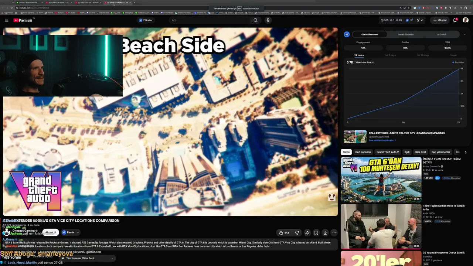Open Testo Taylan Kadir Hoca video thumbnail
This screenshot has width=473, height=266.
(381, 226)
